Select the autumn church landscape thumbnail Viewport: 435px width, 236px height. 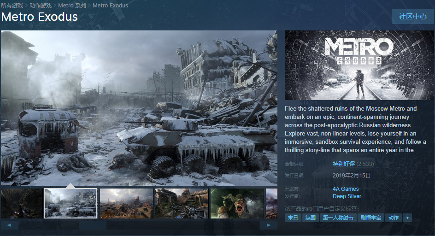pos(126,204)
